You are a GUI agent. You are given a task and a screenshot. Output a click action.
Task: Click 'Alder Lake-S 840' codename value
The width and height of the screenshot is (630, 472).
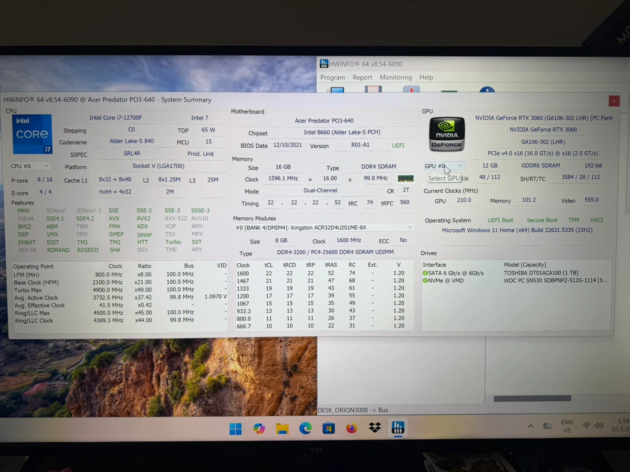(132, 141)
